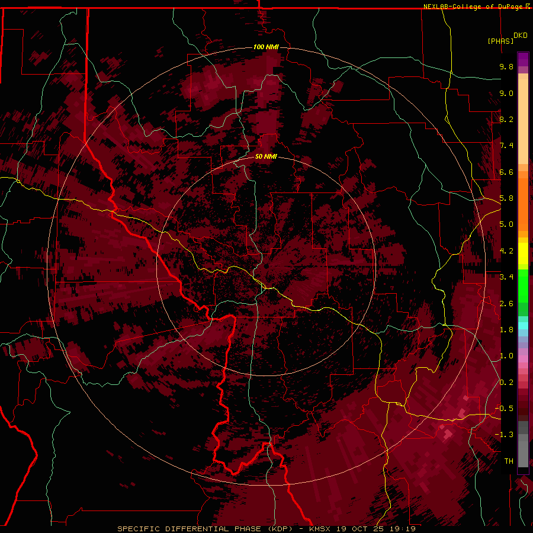Click the 1.8 color scale label
Screen dimensions: 533x533
tap(506, 330)
